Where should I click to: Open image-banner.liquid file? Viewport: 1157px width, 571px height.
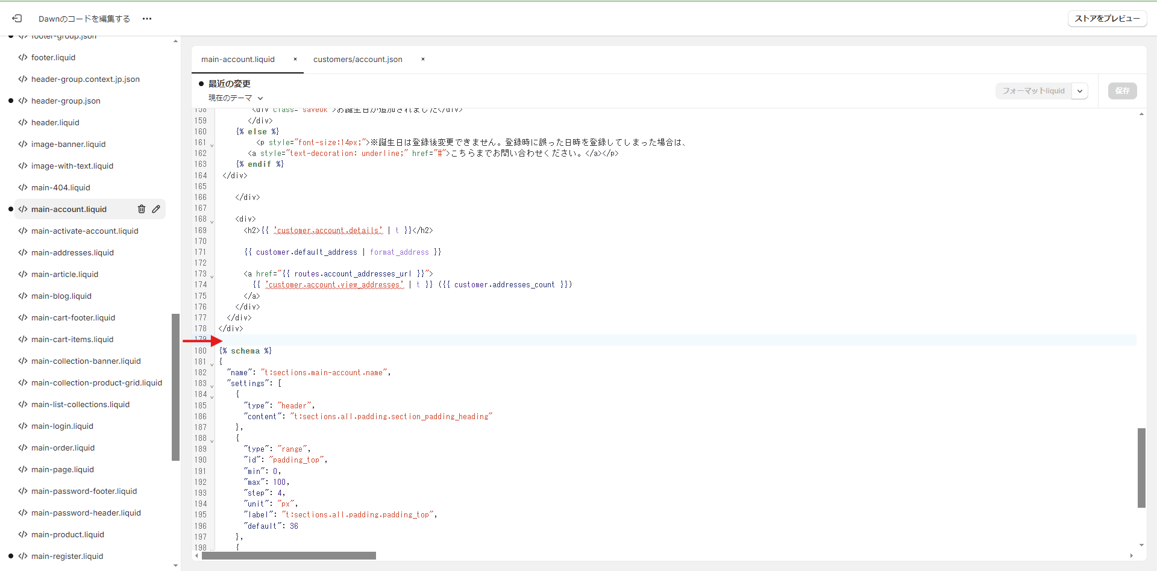tap(68, 144)
